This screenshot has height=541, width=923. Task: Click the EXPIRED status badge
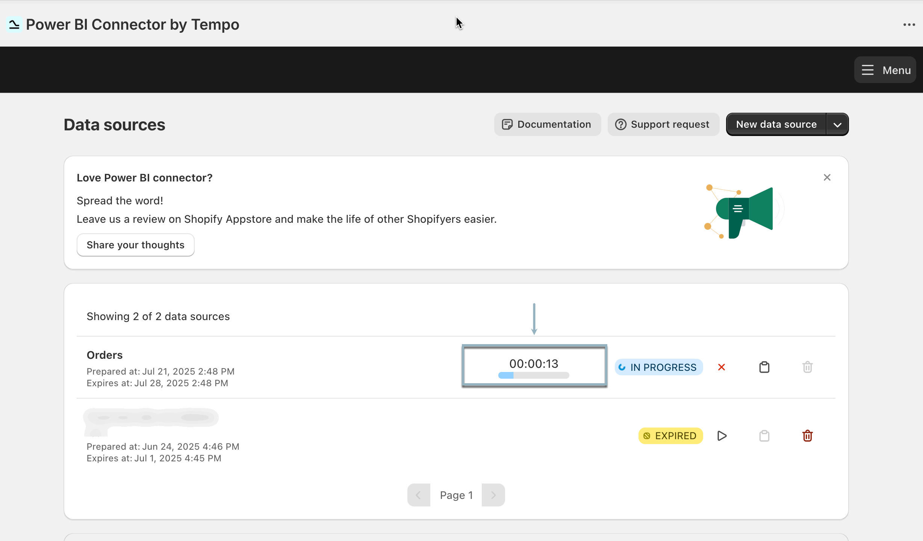670,435
